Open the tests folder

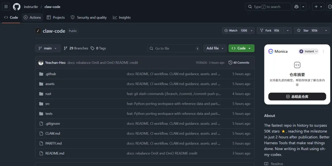tap(49, 114)
